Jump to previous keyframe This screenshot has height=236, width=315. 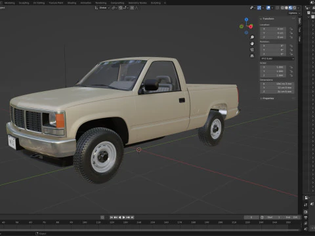[x=115, y=217]
